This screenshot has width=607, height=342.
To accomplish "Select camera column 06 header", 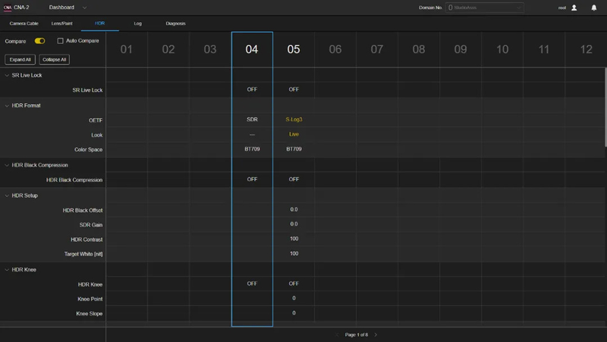I will (335, 49).
